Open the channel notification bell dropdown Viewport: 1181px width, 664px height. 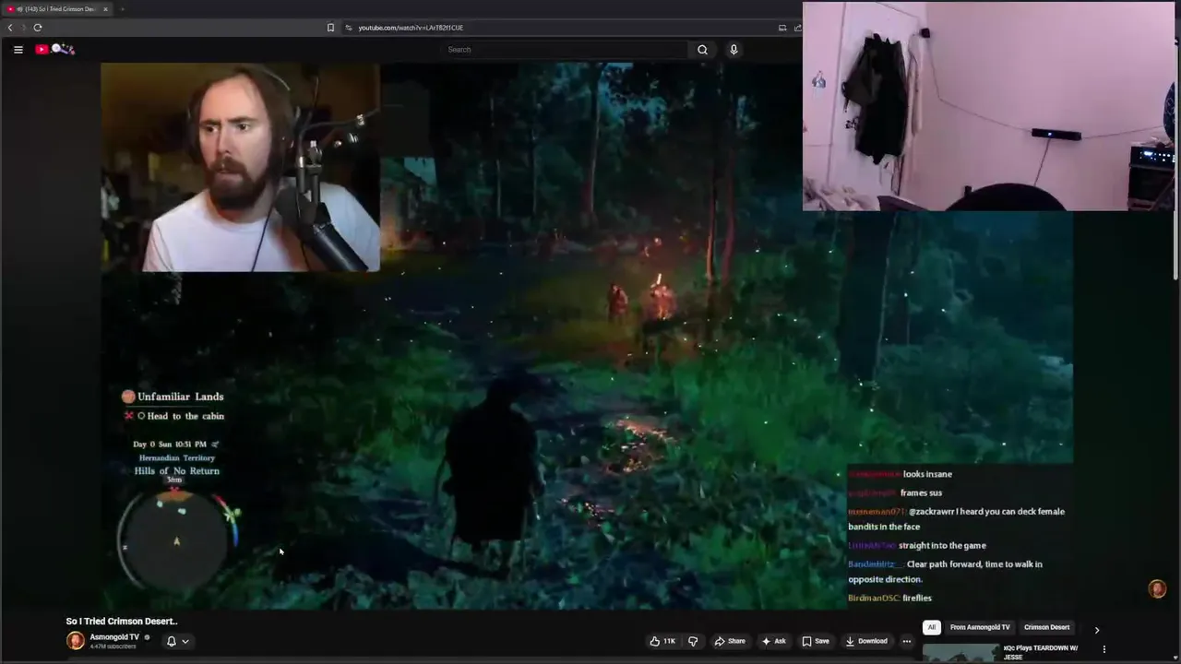pos(177,641)
